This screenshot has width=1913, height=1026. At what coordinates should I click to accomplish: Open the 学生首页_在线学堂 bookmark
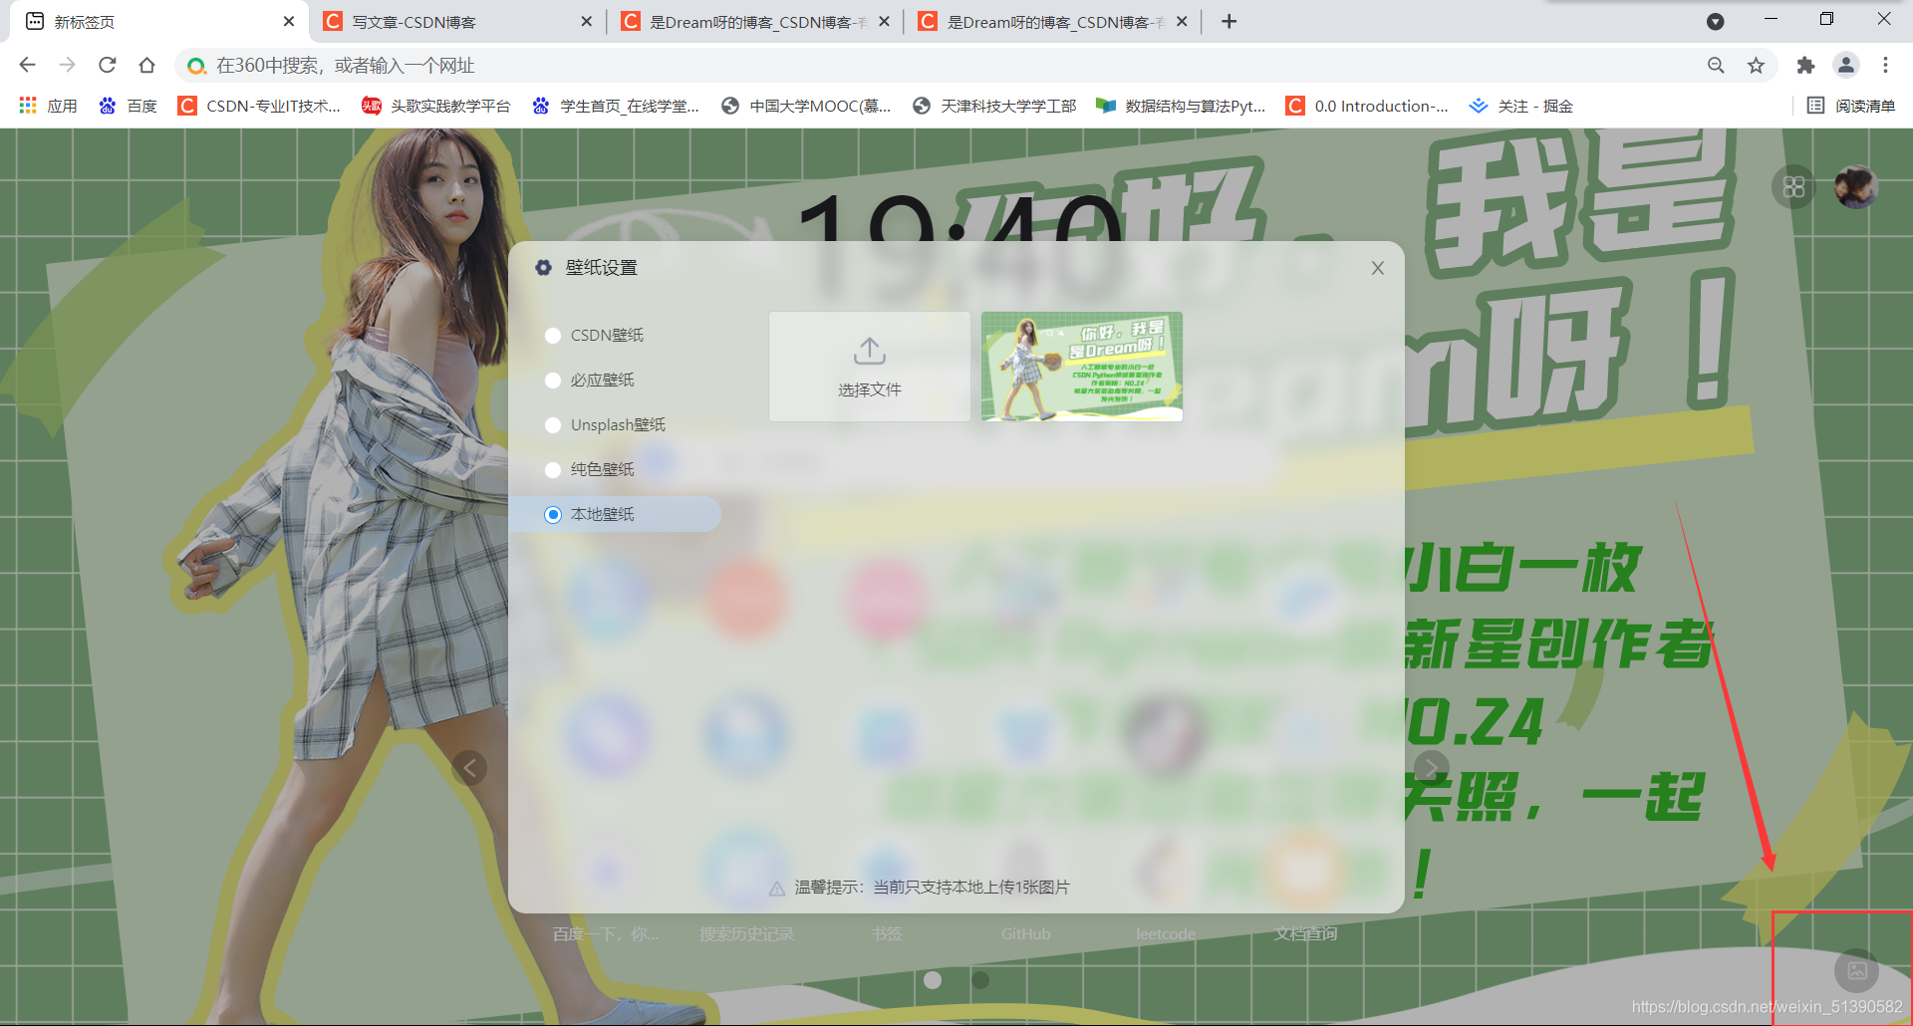[615, 106]
